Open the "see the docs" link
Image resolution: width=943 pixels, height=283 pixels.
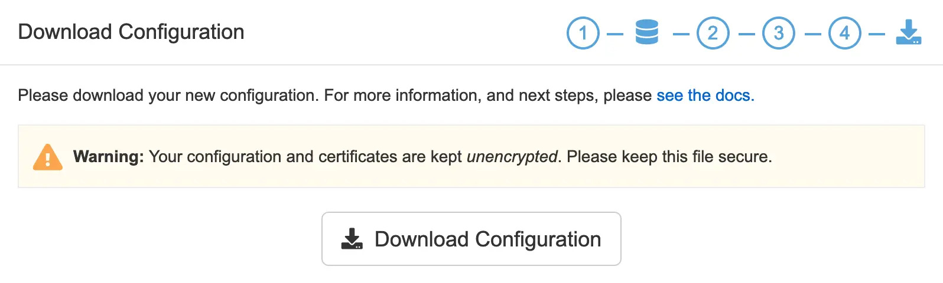pyautogui.click(x=705, y=96)
